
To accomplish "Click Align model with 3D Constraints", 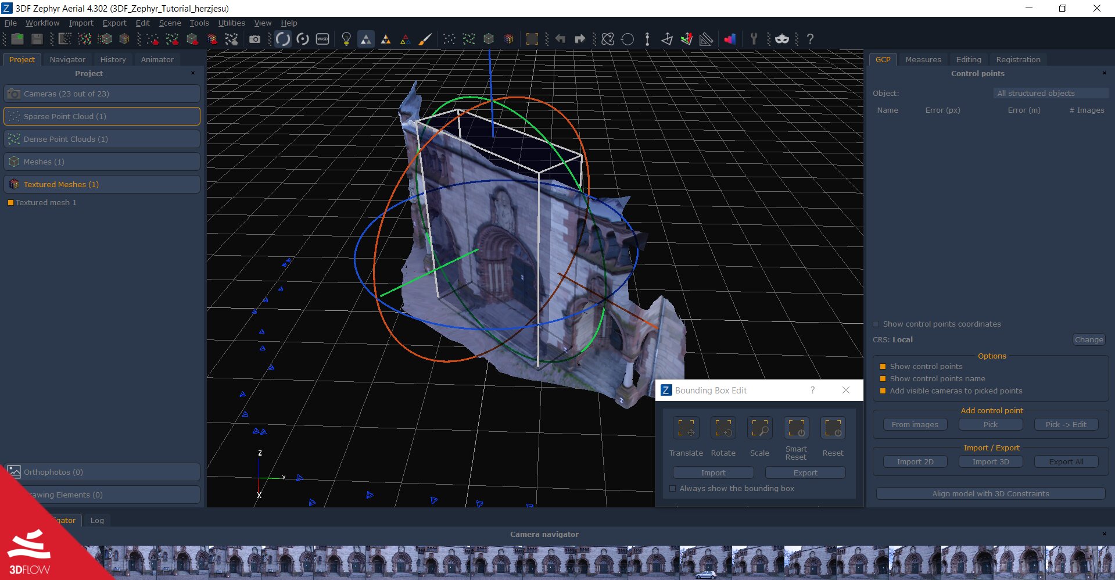I will 991,493.
